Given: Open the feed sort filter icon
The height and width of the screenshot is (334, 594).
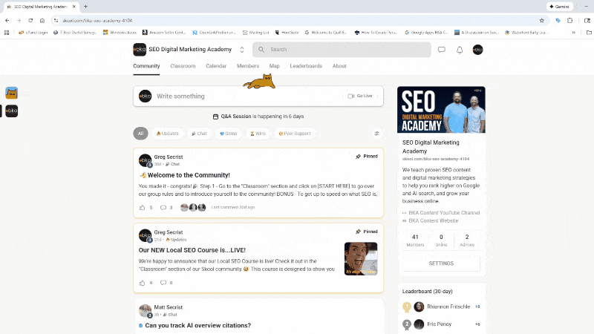Looking at the screenshot, I should click(376, 134).
